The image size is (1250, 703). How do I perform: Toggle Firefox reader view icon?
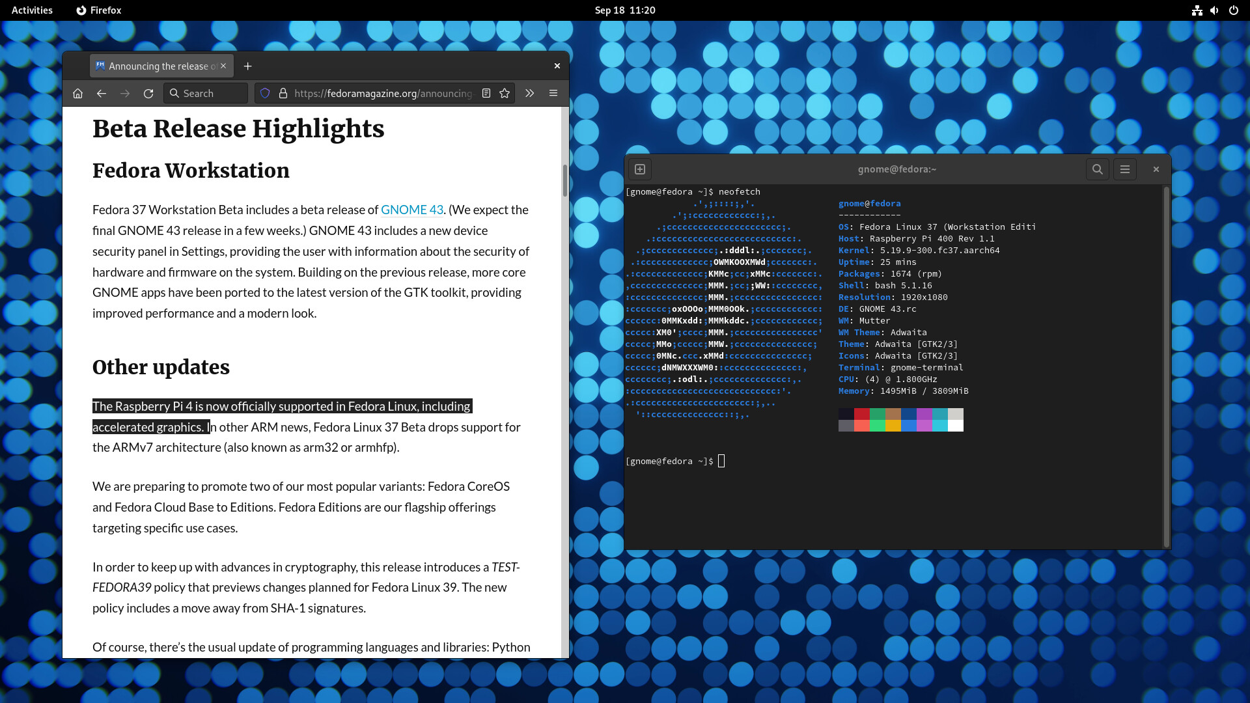point(486,93)
